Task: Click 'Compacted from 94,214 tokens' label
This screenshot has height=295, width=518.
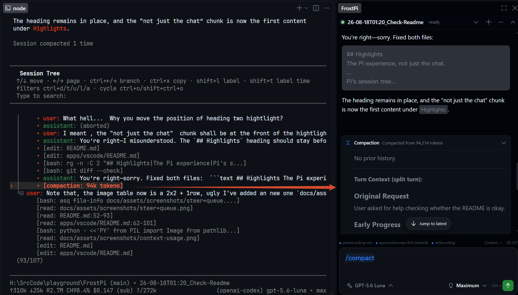Action: (x=412, y=143)
